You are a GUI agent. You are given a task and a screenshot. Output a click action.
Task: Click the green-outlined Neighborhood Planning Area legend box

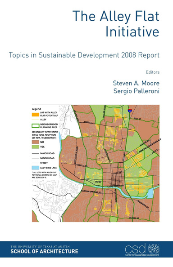[36, 126]
